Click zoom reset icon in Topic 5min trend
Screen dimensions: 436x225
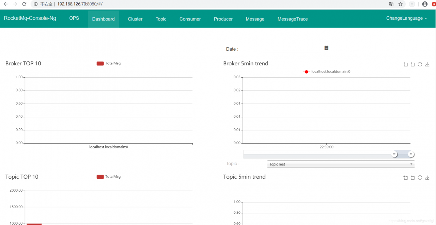412,178
